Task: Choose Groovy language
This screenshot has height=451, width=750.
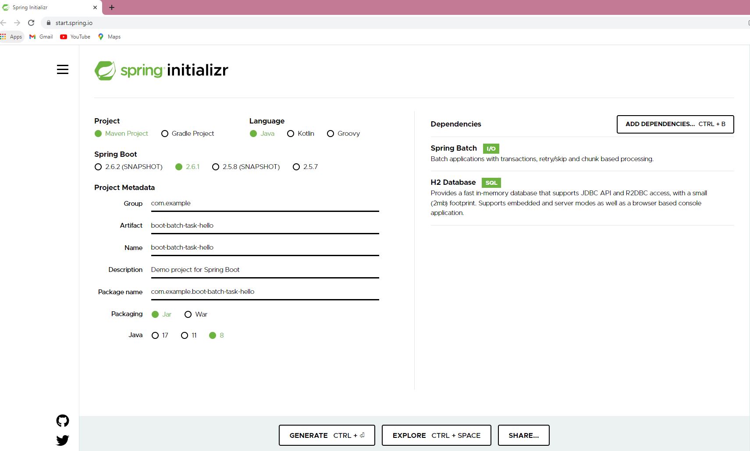Action: 344,134
